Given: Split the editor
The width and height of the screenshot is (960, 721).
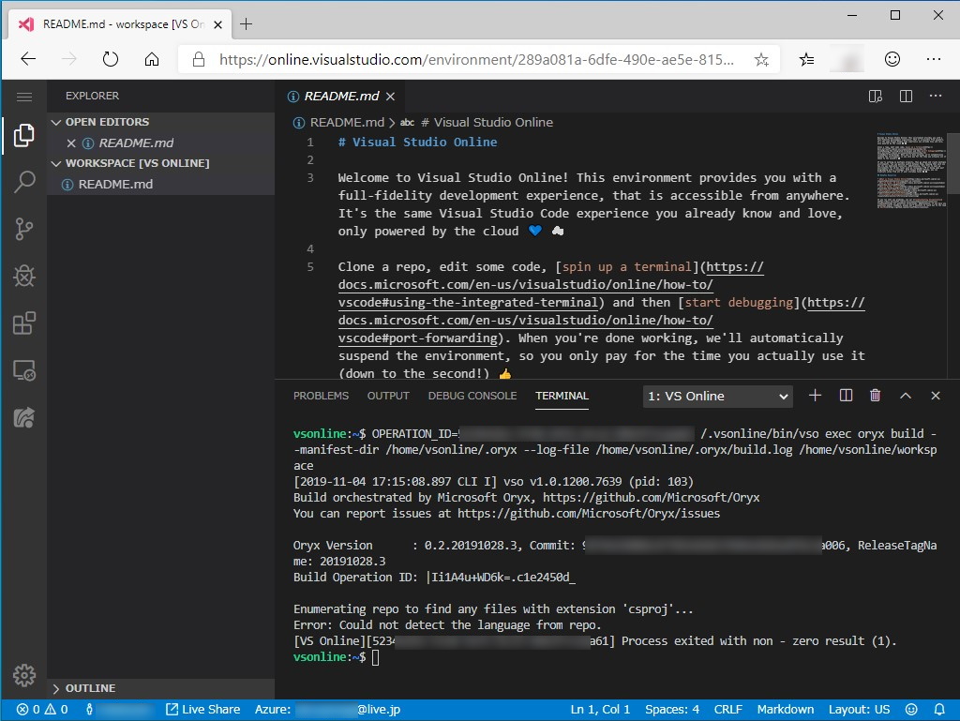Looking at the screenshot, I should click(904, 96).
